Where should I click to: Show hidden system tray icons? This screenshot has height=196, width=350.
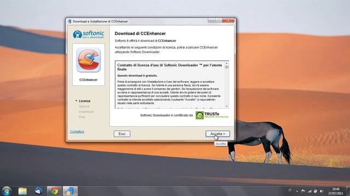tap(297, 191)
